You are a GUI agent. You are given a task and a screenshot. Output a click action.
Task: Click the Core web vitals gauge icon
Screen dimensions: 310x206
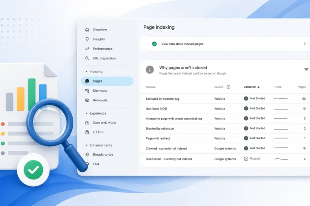[87, 123]
